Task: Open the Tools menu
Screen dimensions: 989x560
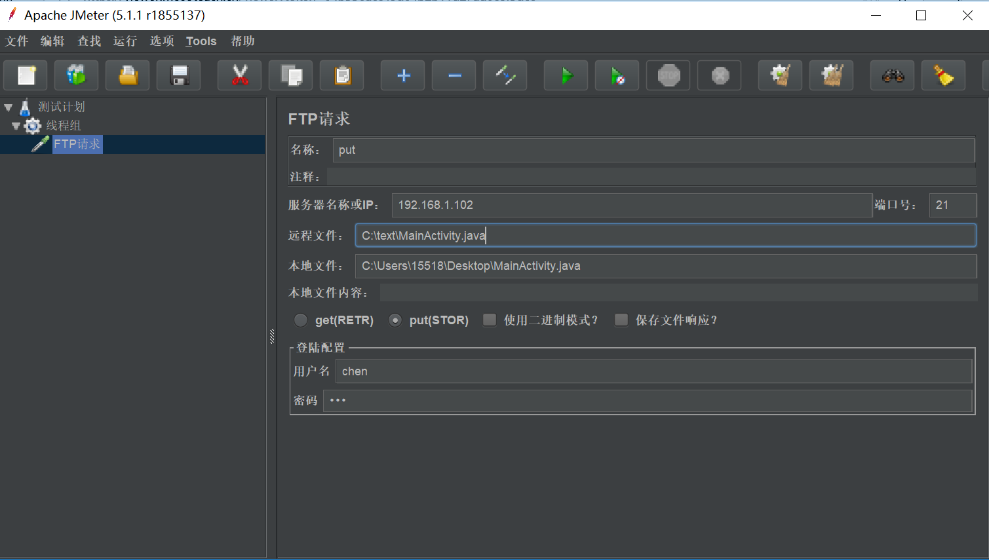Action: [201, 41]
